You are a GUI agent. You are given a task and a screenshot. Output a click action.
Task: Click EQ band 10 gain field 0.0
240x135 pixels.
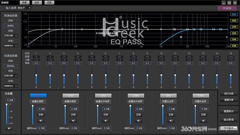tap(161, 63)
